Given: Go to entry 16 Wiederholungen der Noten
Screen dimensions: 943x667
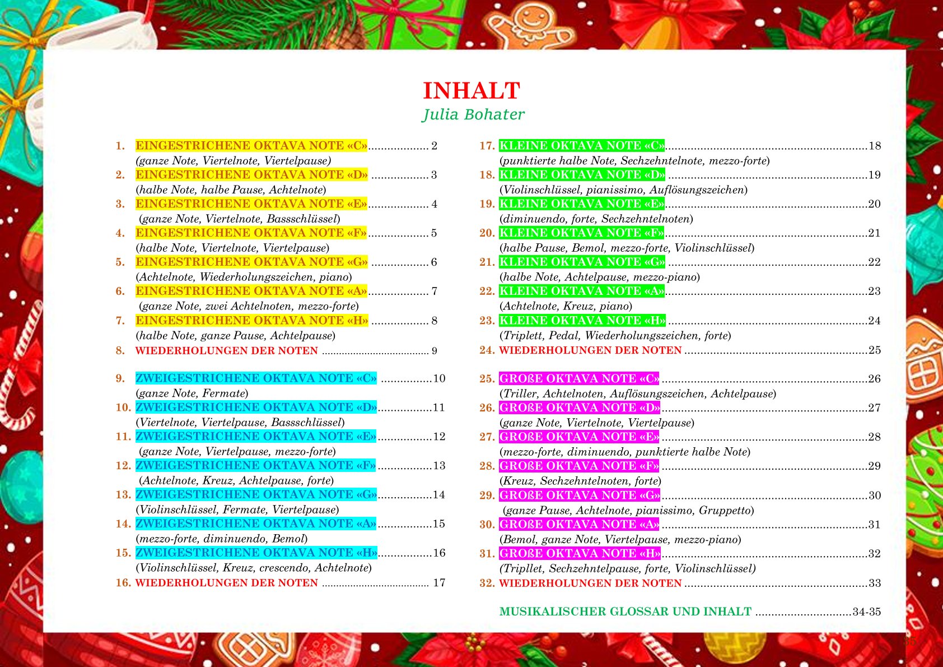Looking at the screenshot, I should 226,583.
